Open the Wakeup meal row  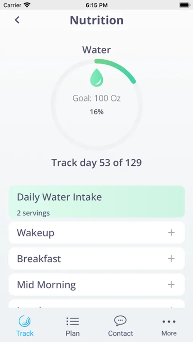click(97, 233)
